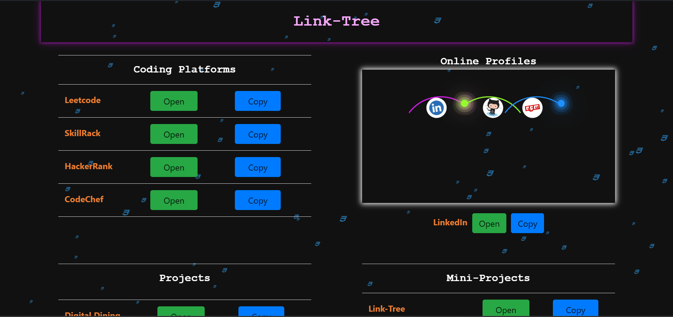Copy the HackerRank link

coord(258,167)
